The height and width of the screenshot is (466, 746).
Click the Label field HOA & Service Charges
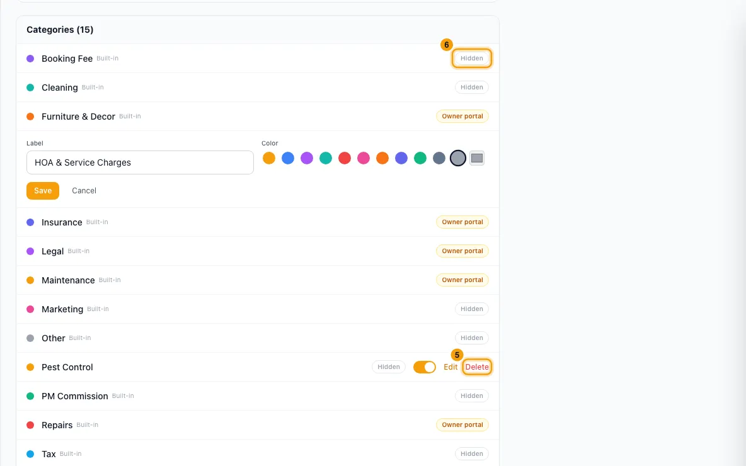140,162
